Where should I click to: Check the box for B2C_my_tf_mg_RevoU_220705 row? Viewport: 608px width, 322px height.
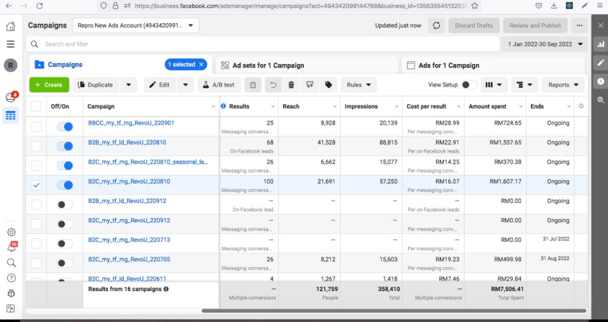coord(36,263)
